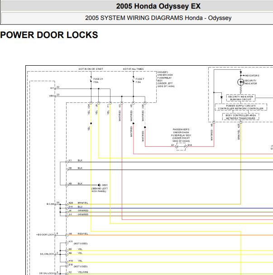Click the "N28 BRN/YEL" wire label
Viewport: 273px width, 275px height.
tap(78, 203)
